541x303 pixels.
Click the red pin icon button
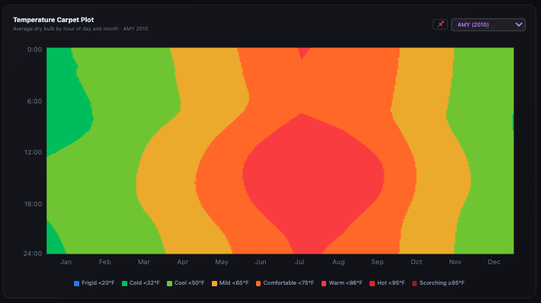point(440,24)
